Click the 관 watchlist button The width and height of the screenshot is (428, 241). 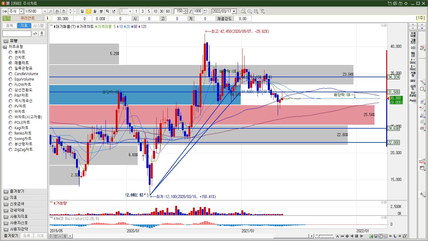point(57,11)
